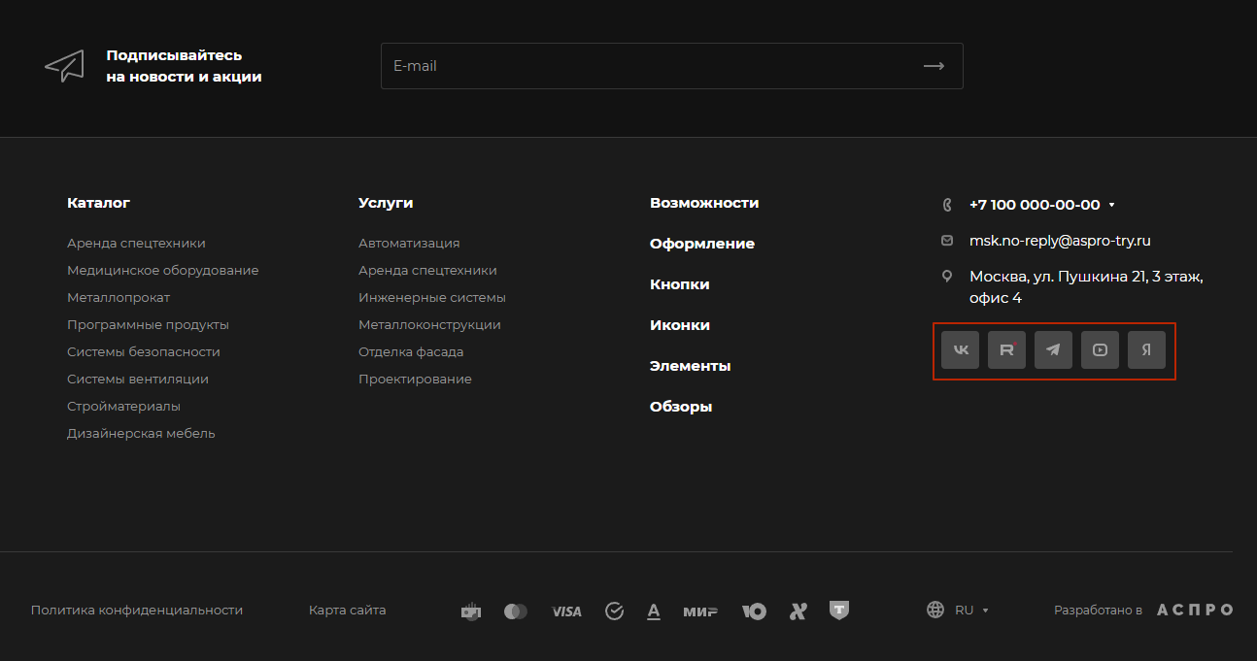Open the Карта сайта link
The height and width of the screenshot is (661, 1257).
pos(347,611)
